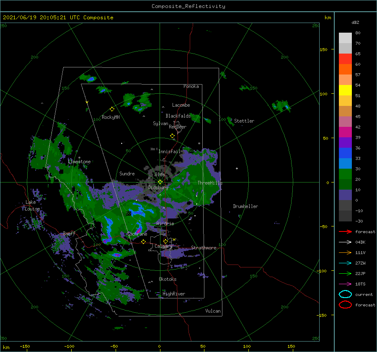Click the Lake Louise label
Viewport: 377px width, 352px height.
[32, 206]
